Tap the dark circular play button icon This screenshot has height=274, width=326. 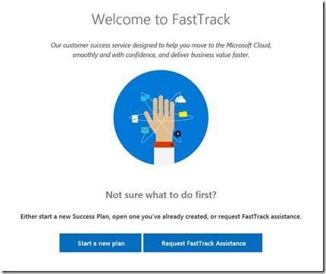click(178, 134)
